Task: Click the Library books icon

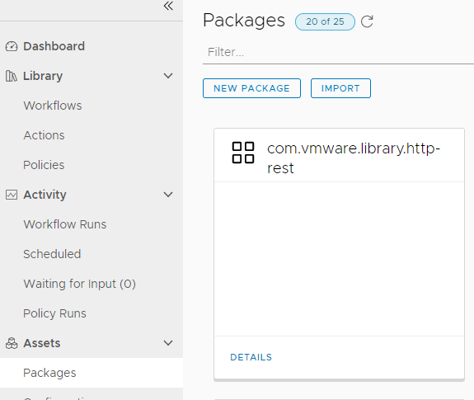Action: pyautogui.click(x=12, y=76)
